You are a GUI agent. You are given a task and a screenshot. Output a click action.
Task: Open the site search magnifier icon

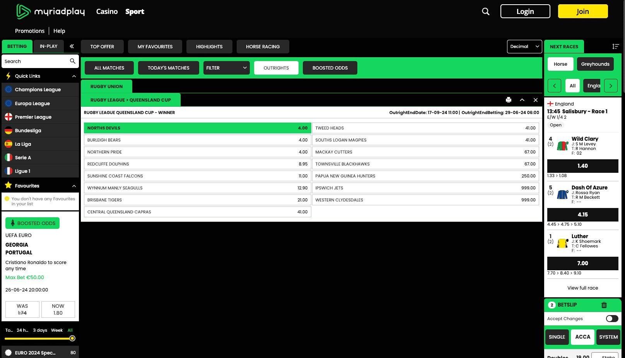point(486,12)
